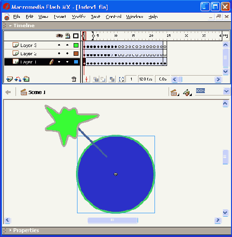Viewport: 232px width, 237px height.
Task: Click the Scene 1 label
Action: coord(37,92)
